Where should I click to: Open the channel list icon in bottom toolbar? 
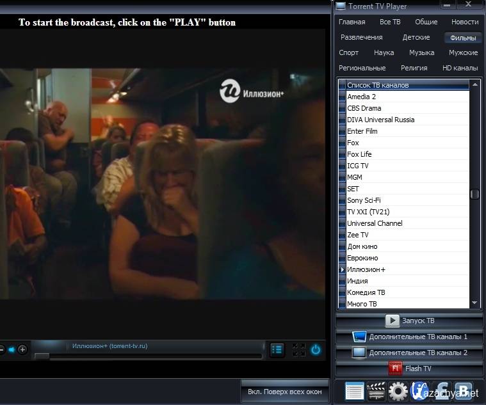point(354,391)
